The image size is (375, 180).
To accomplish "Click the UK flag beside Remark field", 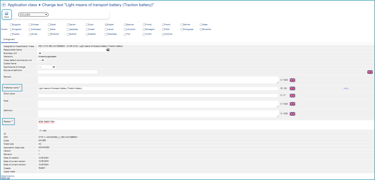I will point(292,80).
